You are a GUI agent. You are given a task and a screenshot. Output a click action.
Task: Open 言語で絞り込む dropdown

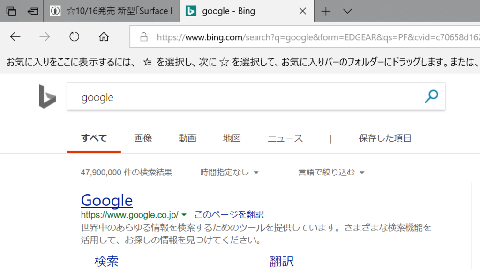pyautogui.click(x=331, y=173)
